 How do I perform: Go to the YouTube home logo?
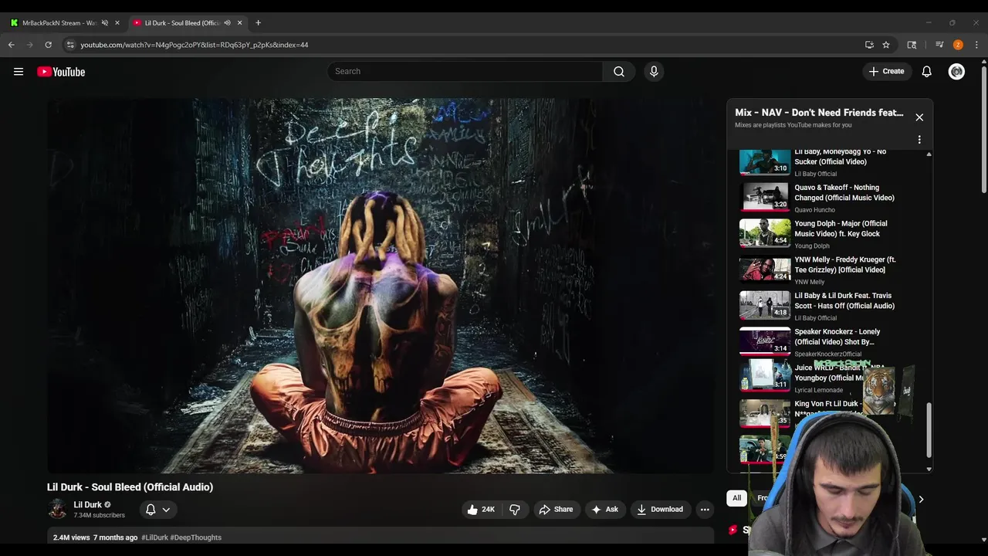[x=61, y=72]
